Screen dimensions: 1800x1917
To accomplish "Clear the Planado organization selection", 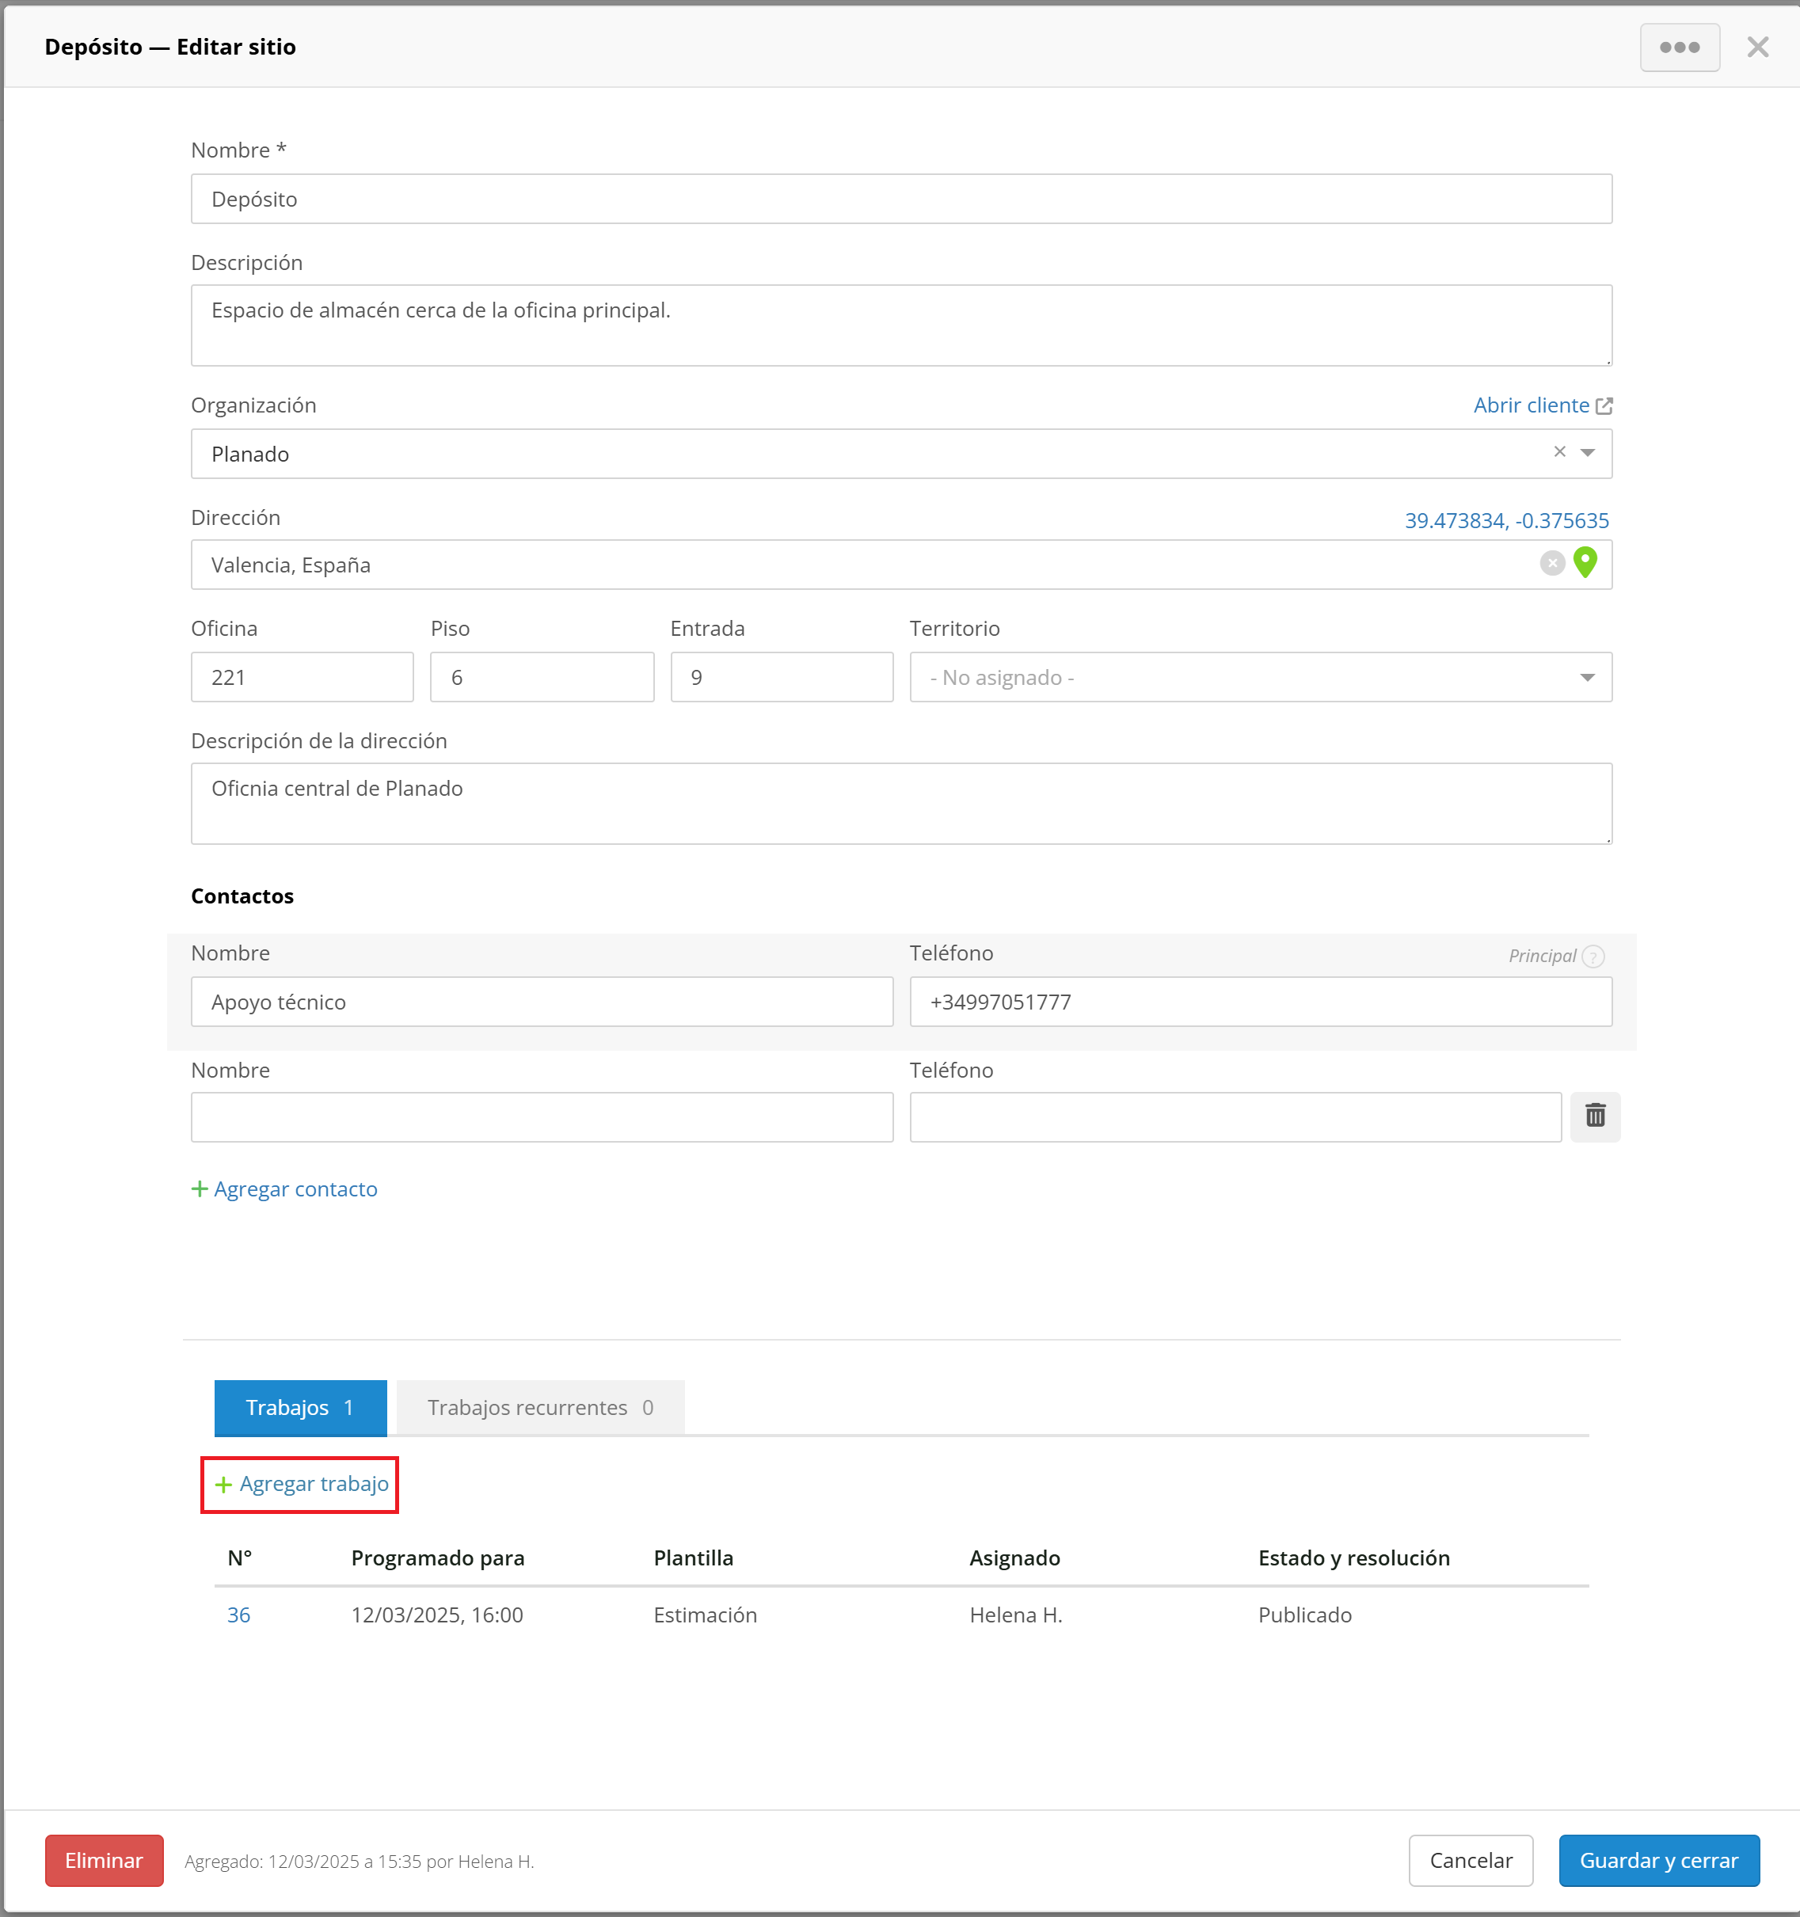I will coord(1558,452).
